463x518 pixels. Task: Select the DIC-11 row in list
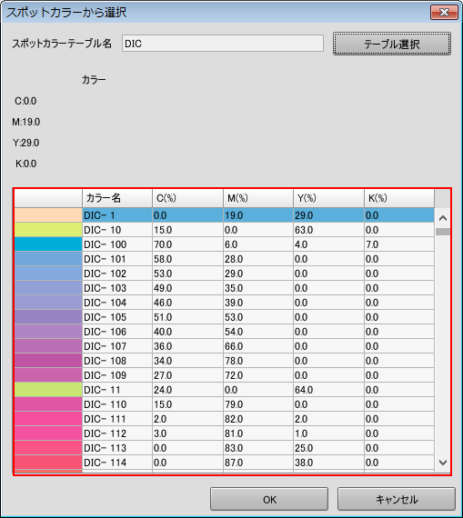point(225,390)
